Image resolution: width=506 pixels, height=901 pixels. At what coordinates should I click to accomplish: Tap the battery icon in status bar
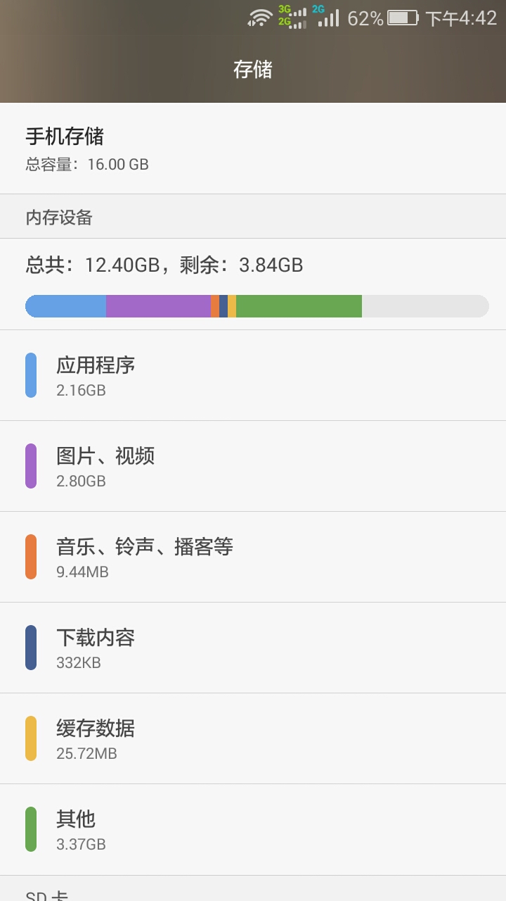pyautogui.click(x=403, y=18)
